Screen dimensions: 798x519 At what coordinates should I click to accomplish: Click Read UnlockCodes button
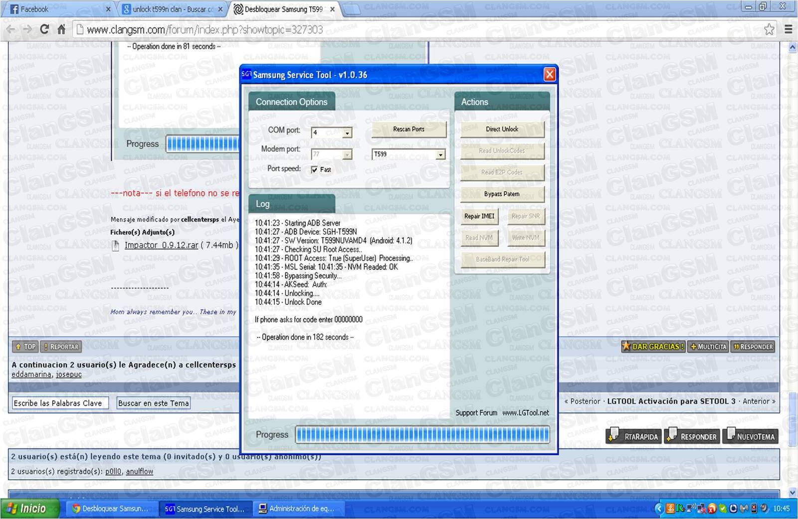coord(502,150)
